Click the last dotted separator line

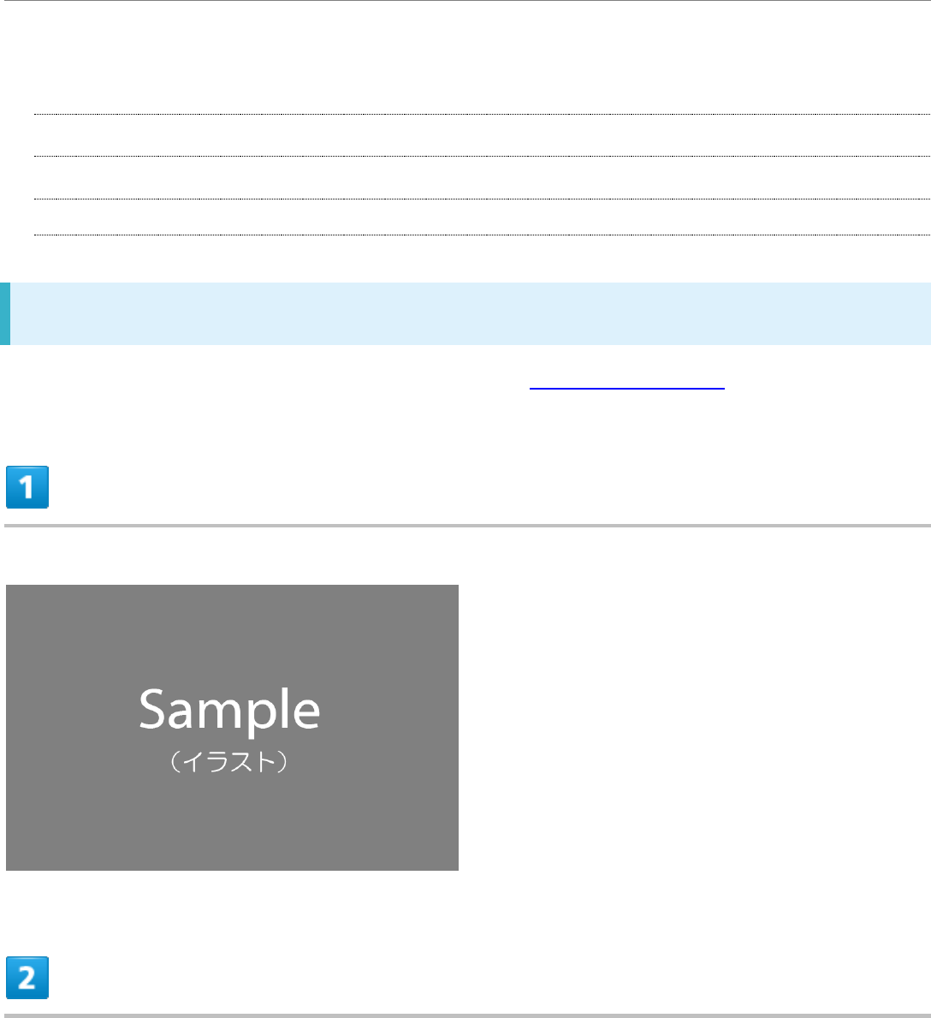tap(482, 235)
